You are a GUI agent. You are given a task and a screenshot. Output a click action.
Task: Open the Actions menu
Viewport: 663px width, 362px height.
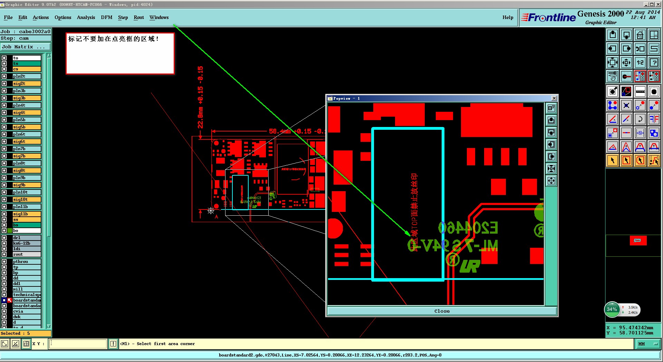pyautogui.click(x=41, y=17)
